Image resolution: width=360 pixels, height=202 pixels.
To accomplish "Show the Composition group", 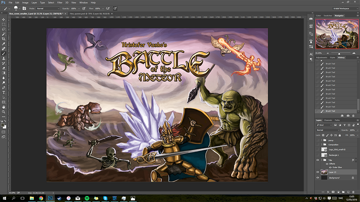I will click(318, 144).
